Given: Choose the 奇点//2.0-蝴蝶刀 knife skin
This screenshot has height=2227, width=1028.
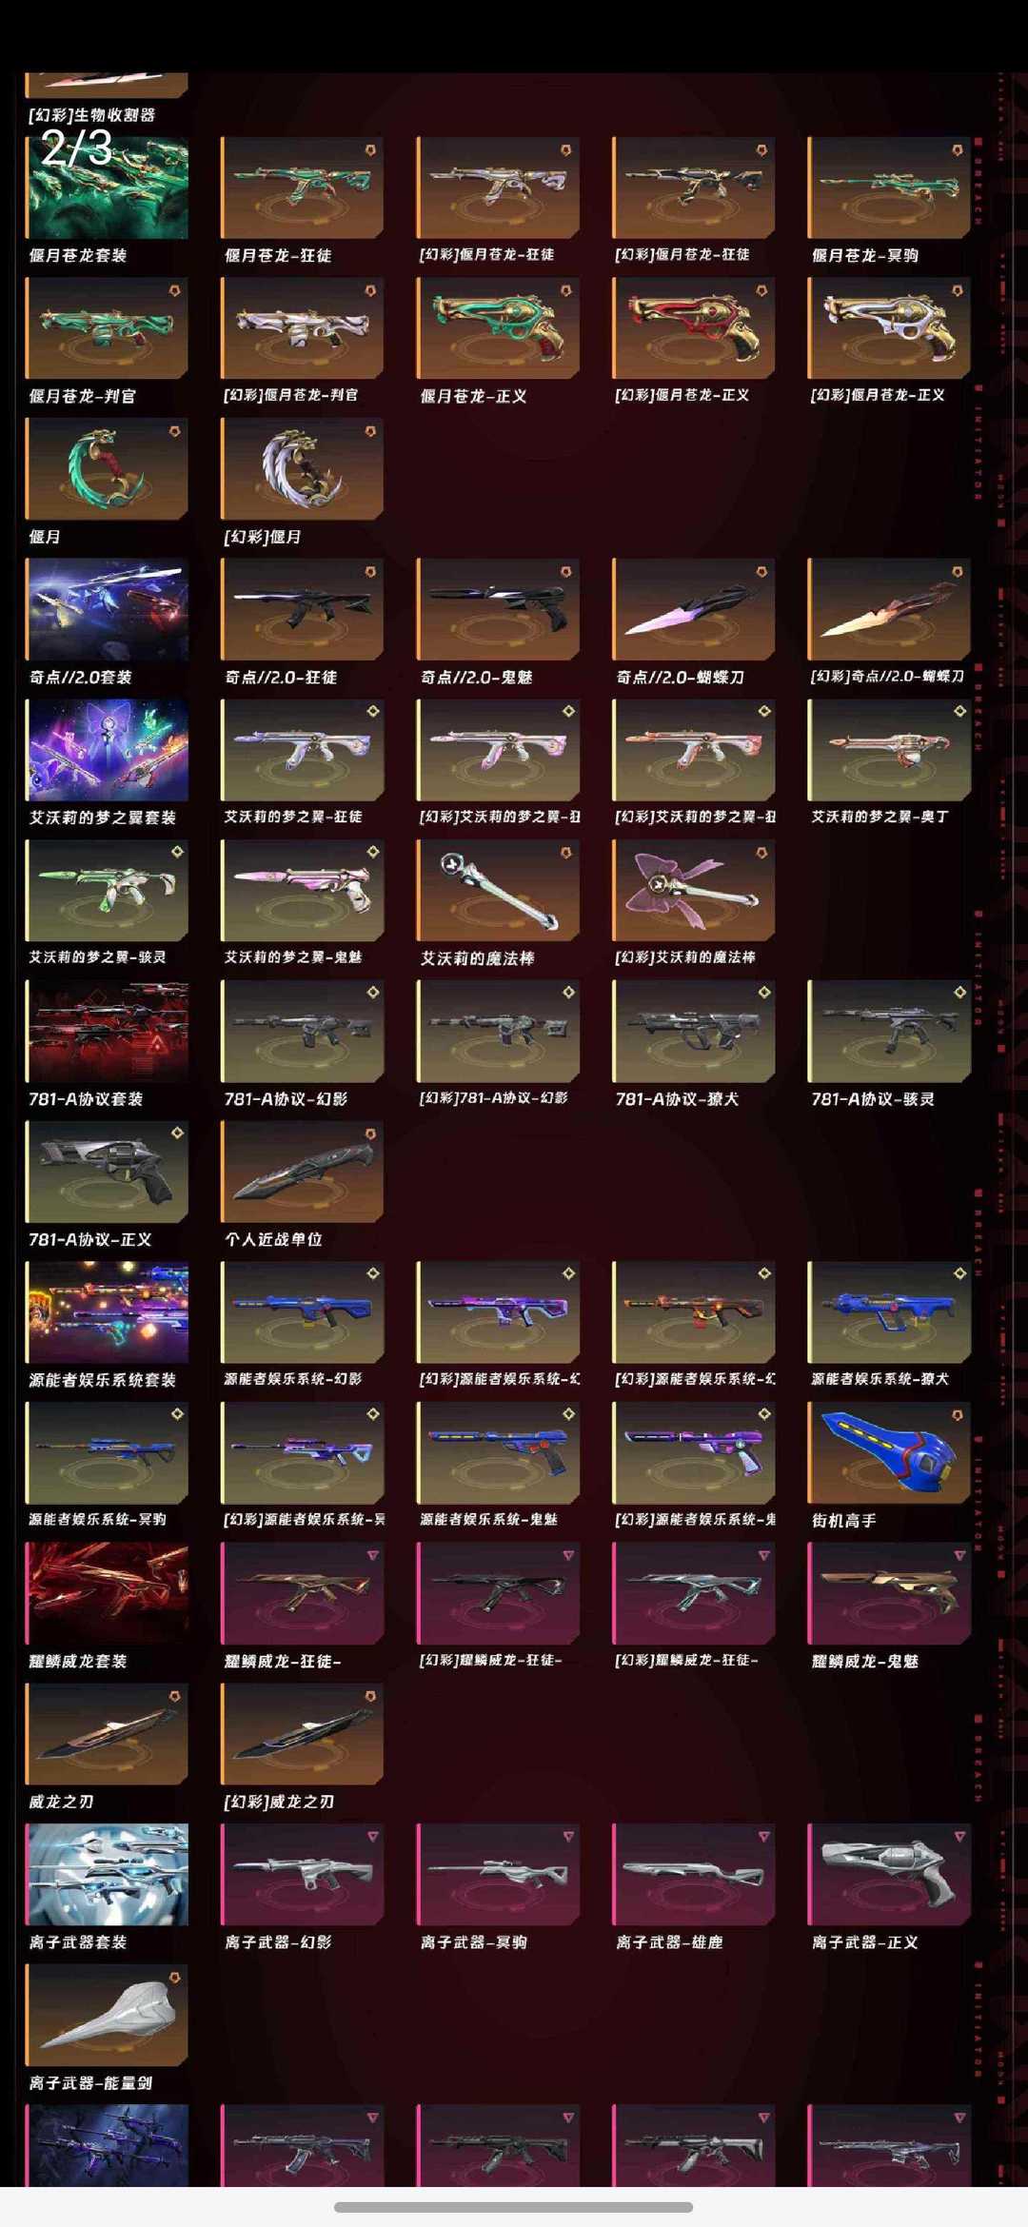Looking at the screenshot, I should pos(694,609).
